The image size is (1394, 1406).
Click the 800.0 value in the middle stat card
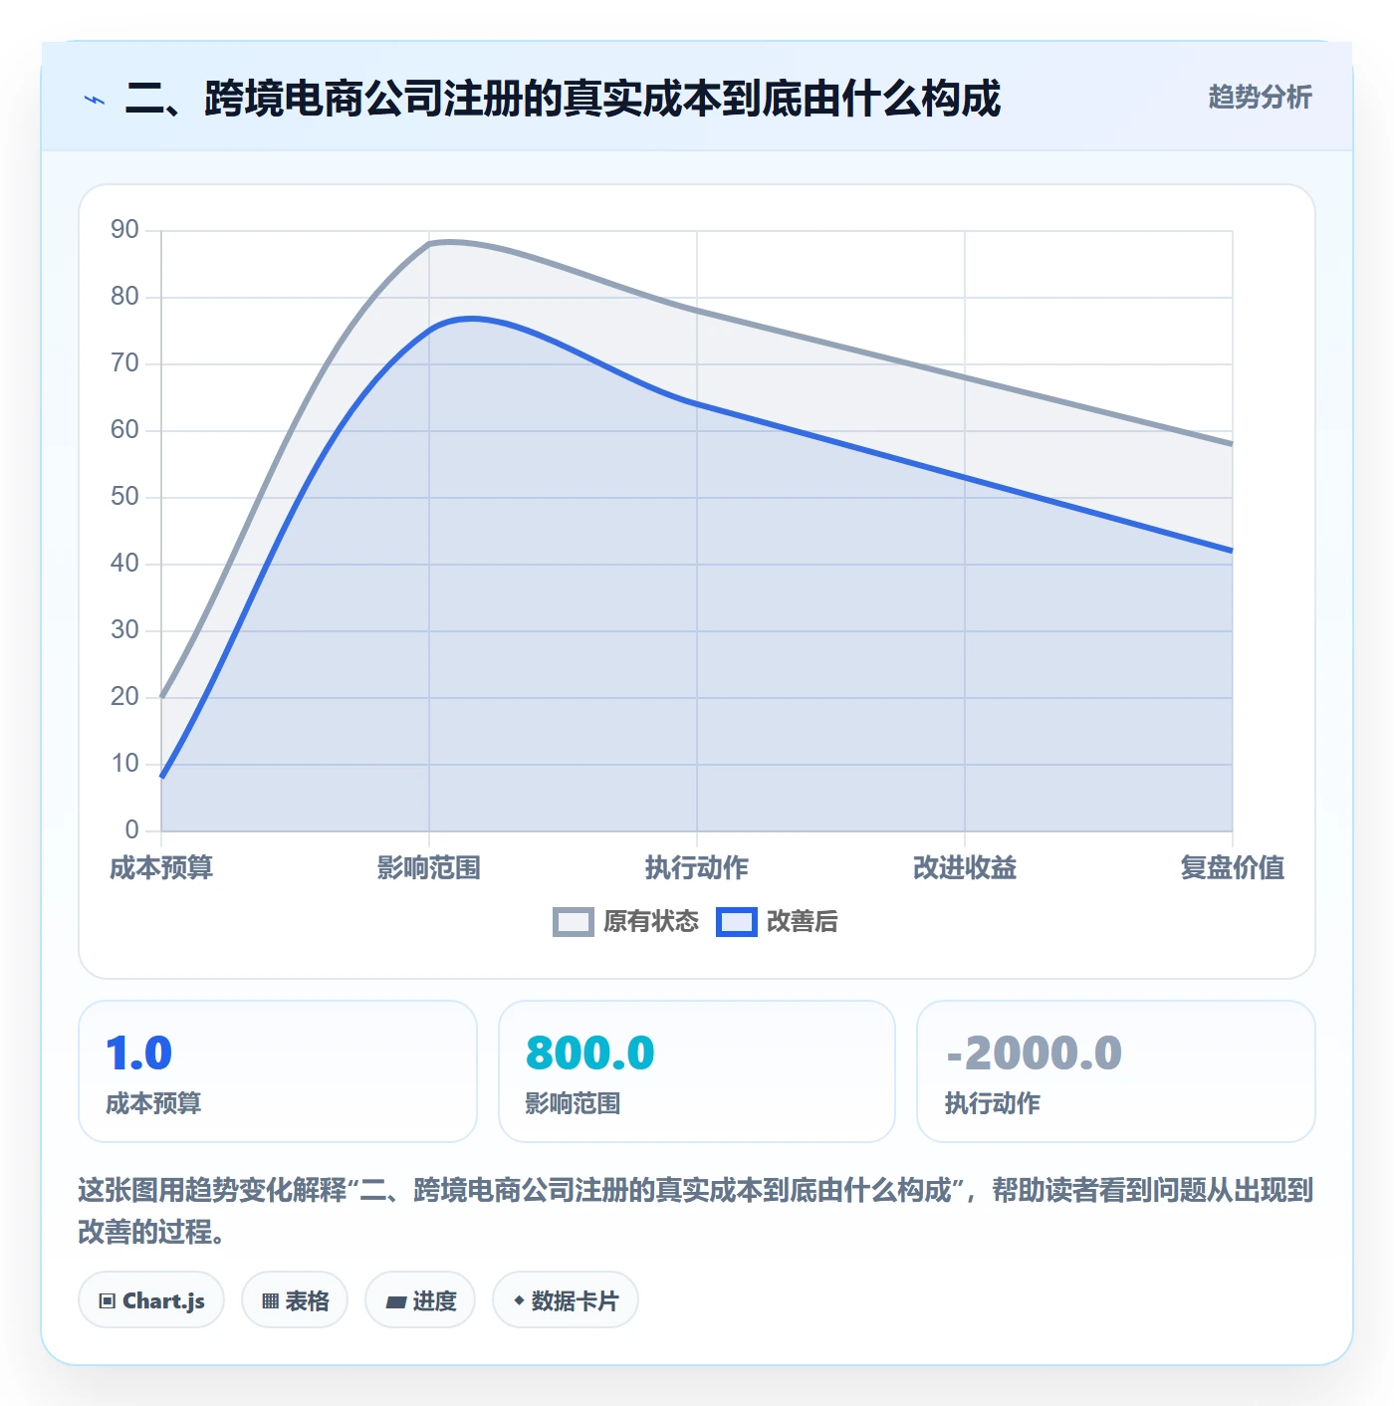click(589, 1054)
